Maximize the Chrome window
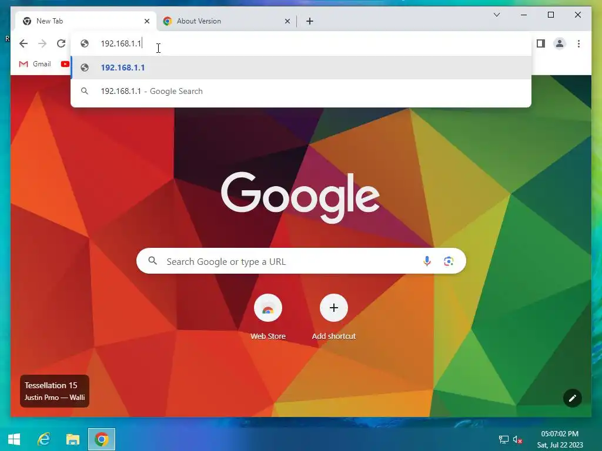 550,15
